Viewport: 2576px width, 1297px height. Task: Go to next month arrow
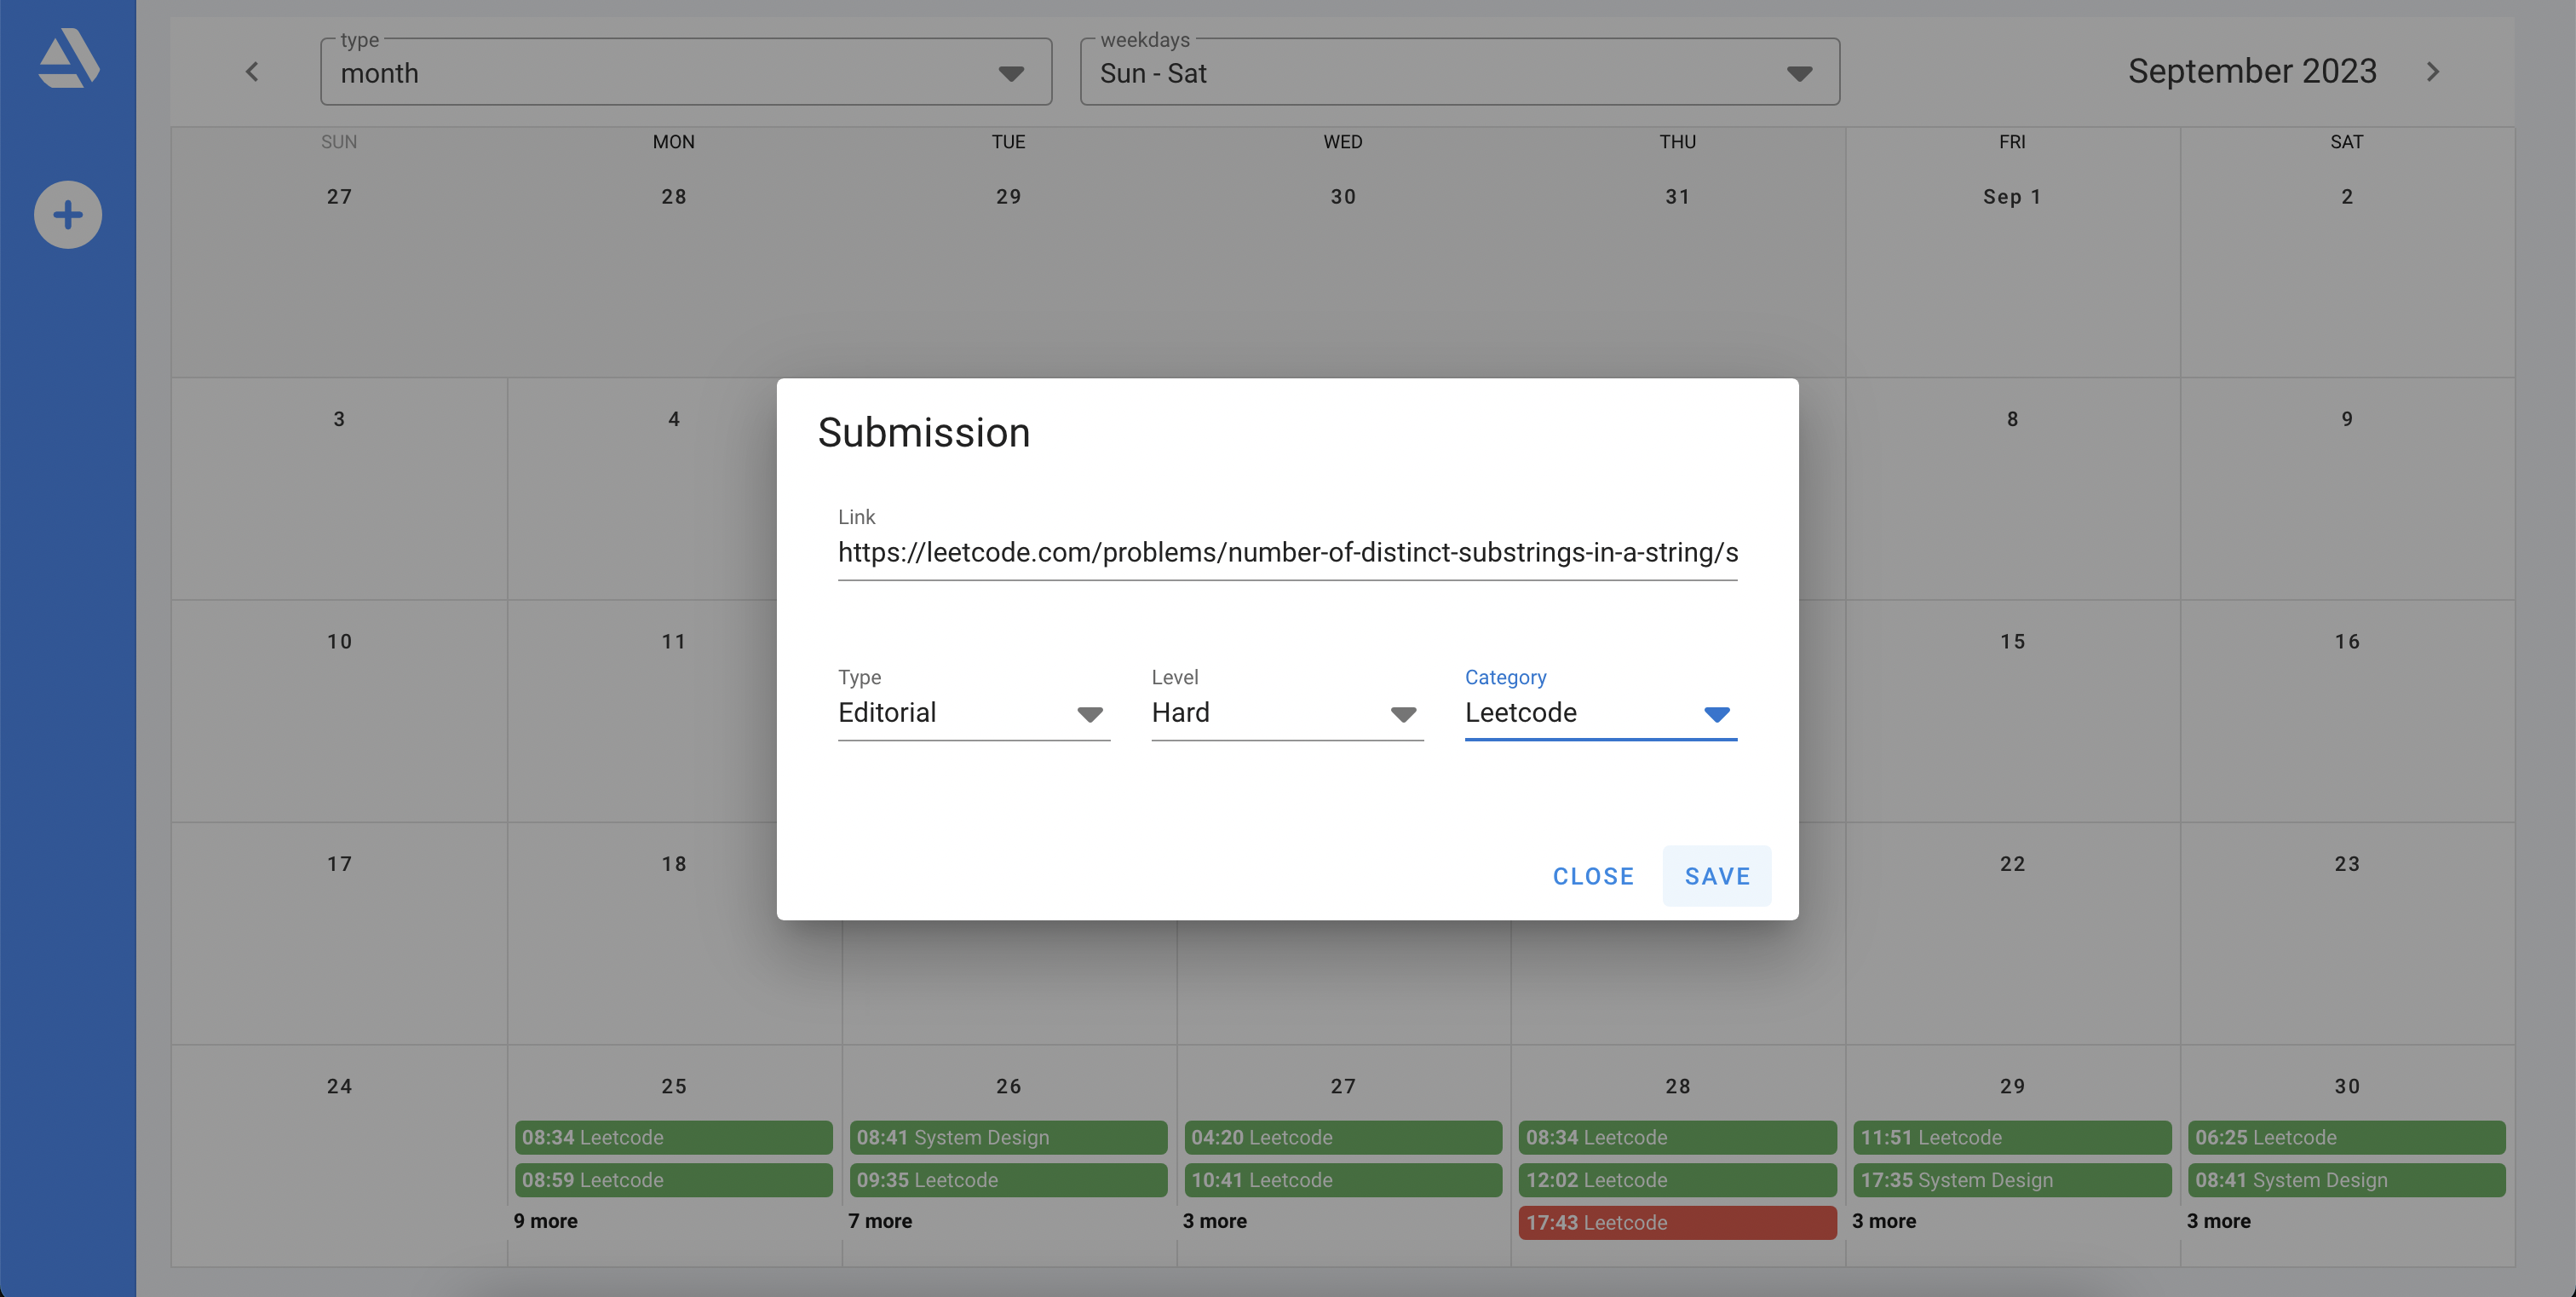pos(2432,72)
